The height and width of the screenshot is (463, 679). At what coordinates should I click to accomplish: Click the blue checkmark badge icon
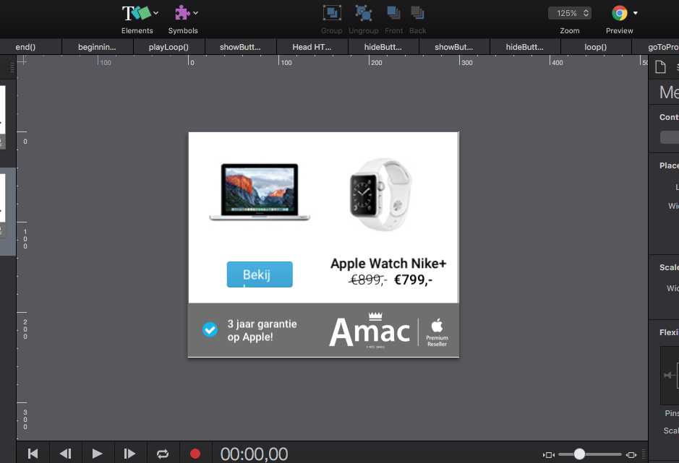(210, 329)
